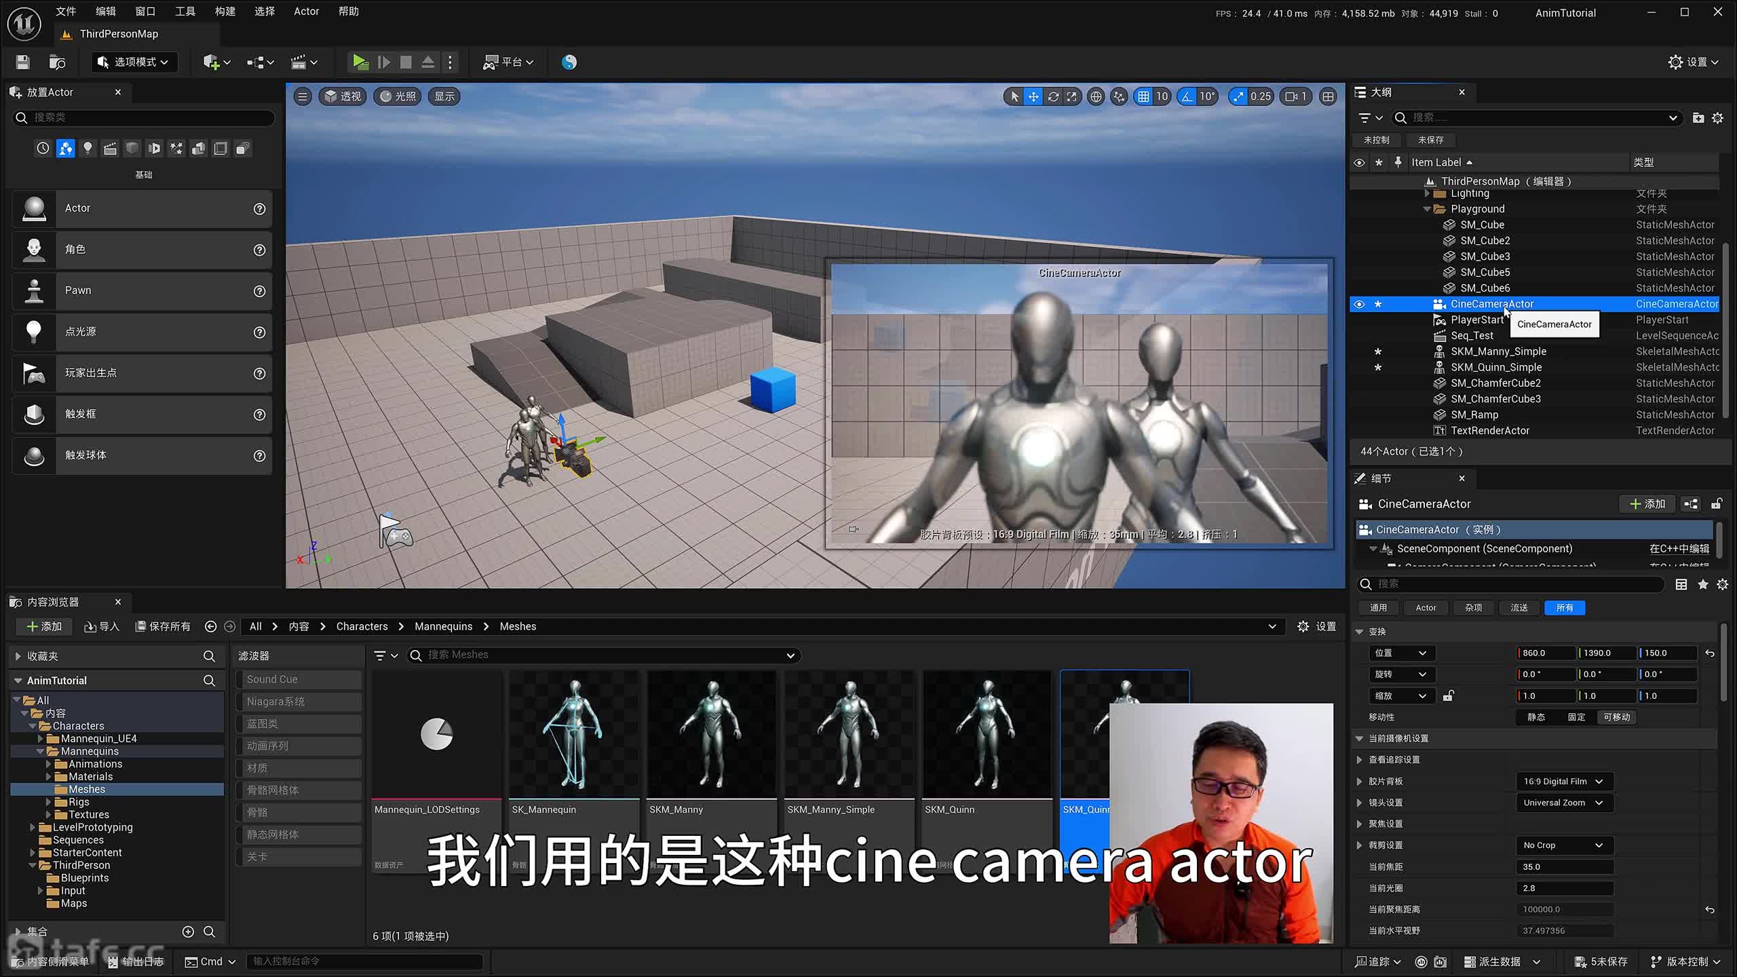Toggle grid snapping in viewport
The width and height of the screenshot is (1737, 977).
[1143, 96]
